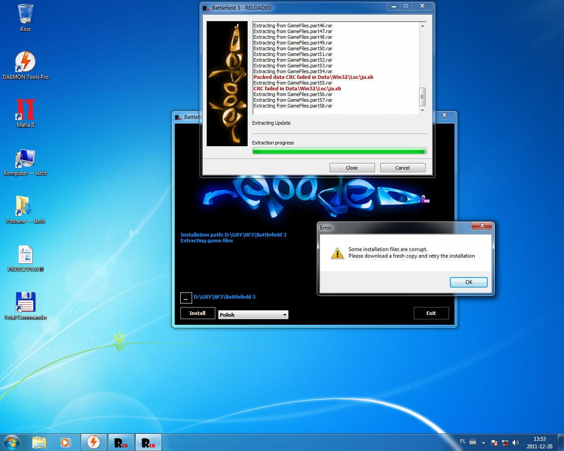
Task: Open DAEMON Tools Pro desktop shortcut
Action: coord(26,65)
